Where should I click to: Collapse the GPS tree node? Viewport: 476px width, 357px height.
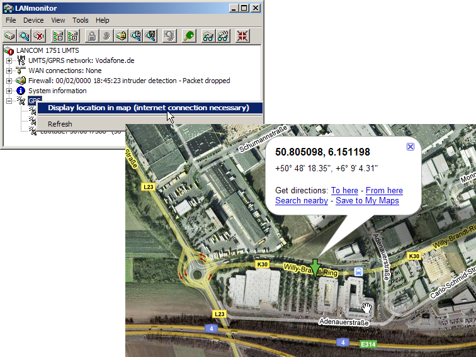pyautogui.click(x=9, y=101)
